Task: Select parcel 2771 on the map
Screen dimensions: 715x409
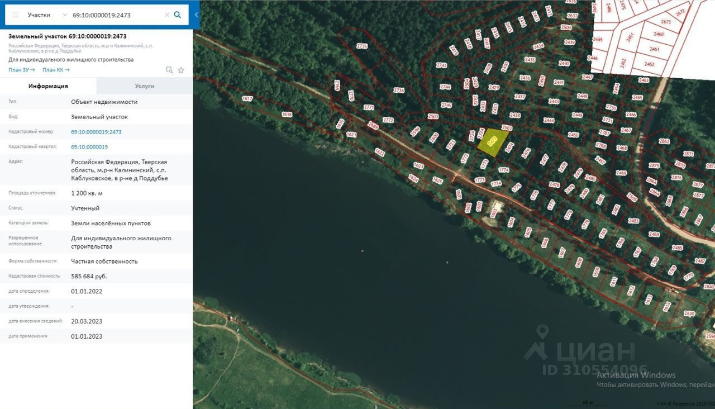Action: (x=369, y=107)
